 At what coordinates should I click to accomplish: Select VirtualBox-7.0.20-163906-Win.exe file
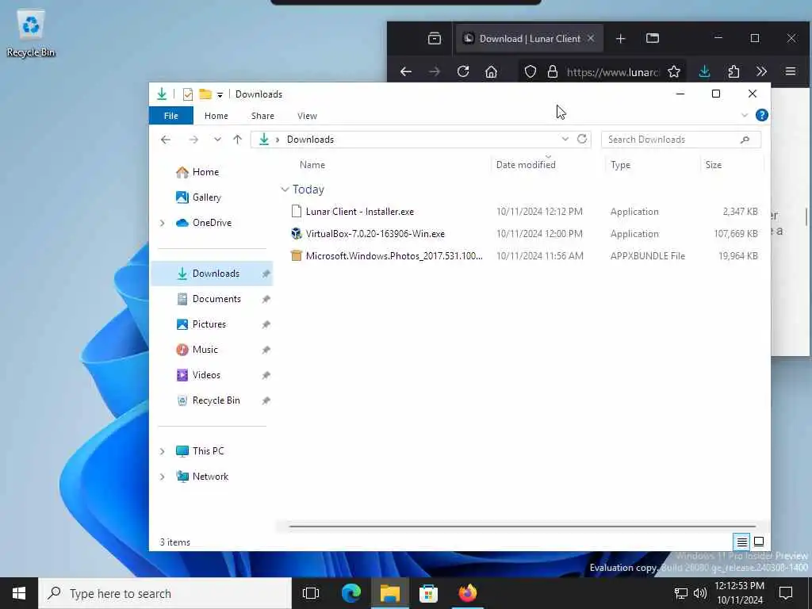tap(375, 234)
